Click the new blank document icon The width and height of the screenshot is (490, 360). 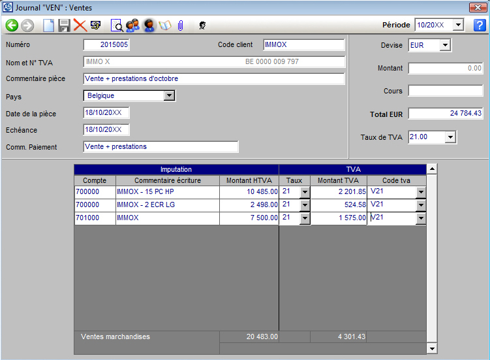click(x=48, y=25)
